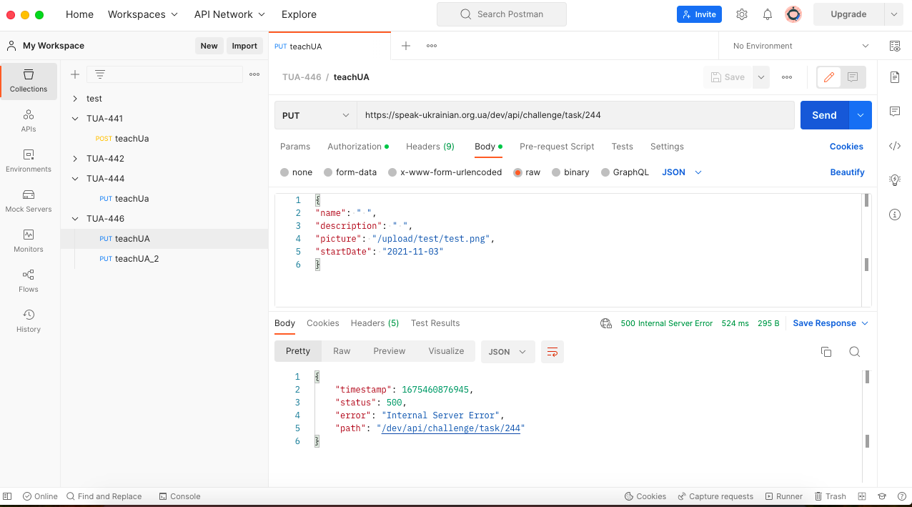Open the Save options dropdown arrow

click(761, 77)
